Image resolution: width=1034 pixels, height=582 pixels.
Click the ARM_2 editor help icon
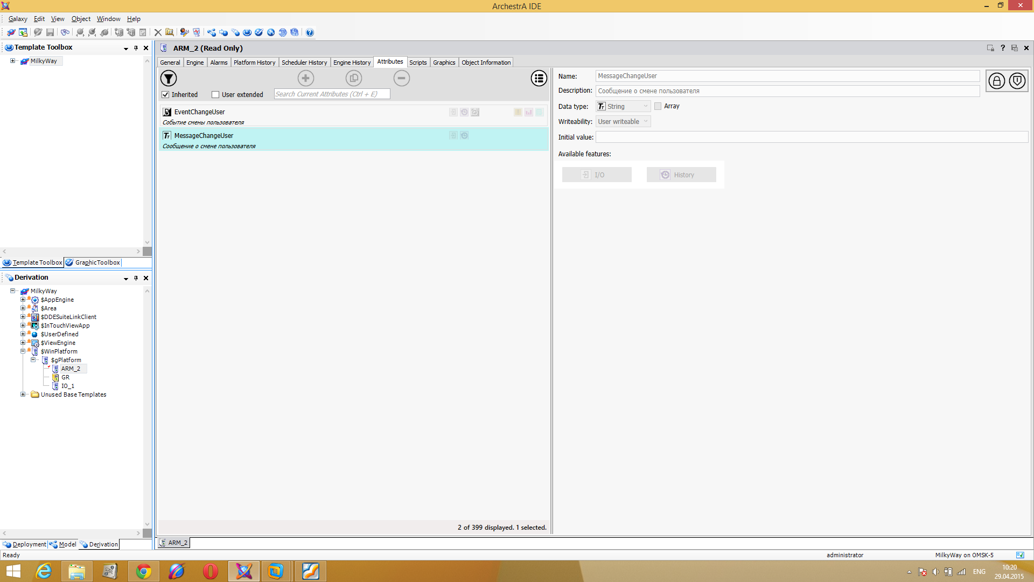[1002, 48]
